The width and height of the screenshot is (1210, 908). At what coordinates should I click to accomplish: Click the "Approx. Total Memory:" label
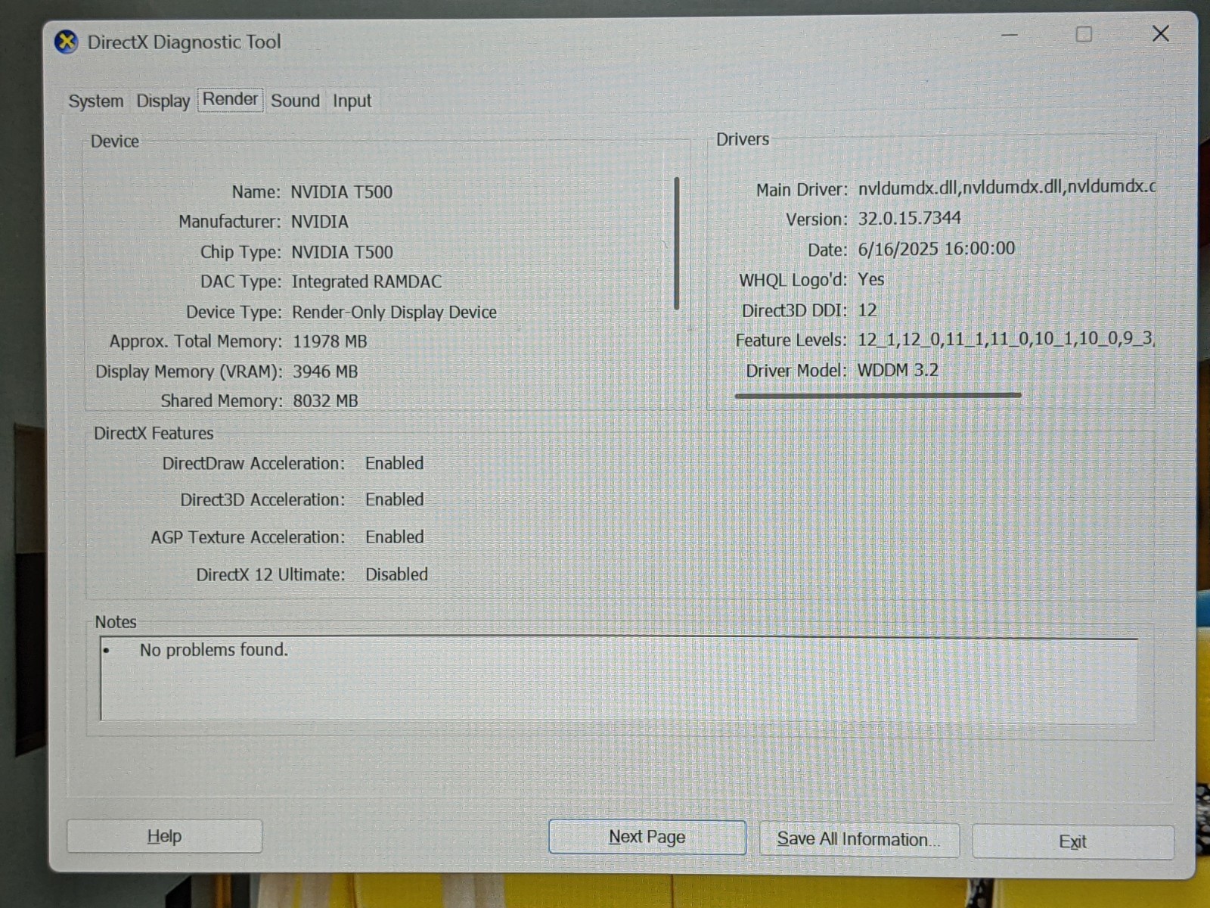(x=196, y=341)
